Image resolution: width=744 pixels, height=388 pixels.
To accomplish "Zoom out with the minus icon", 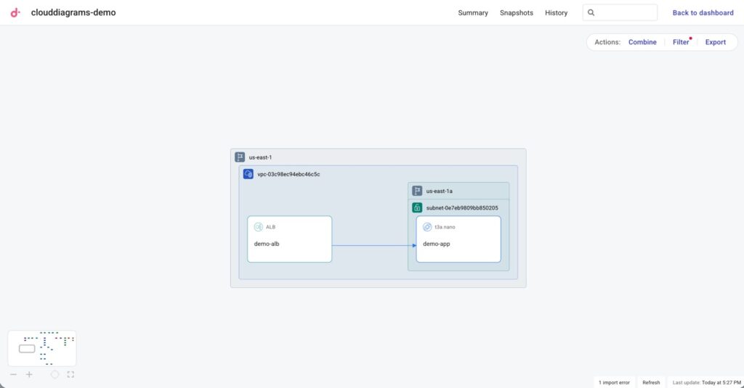I will pyautogui.click(x=13, y=375).
